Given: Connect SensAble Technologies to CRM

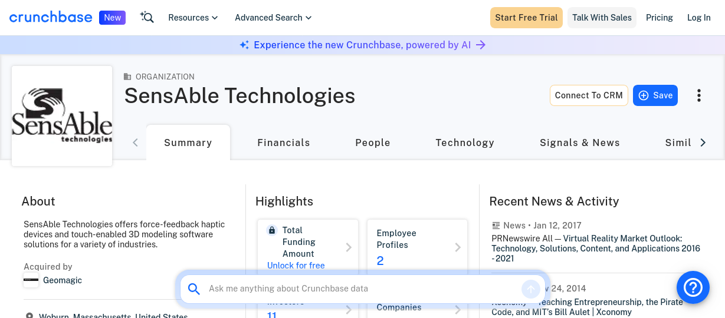Looking at the screenshot, I should coord(589,95).
